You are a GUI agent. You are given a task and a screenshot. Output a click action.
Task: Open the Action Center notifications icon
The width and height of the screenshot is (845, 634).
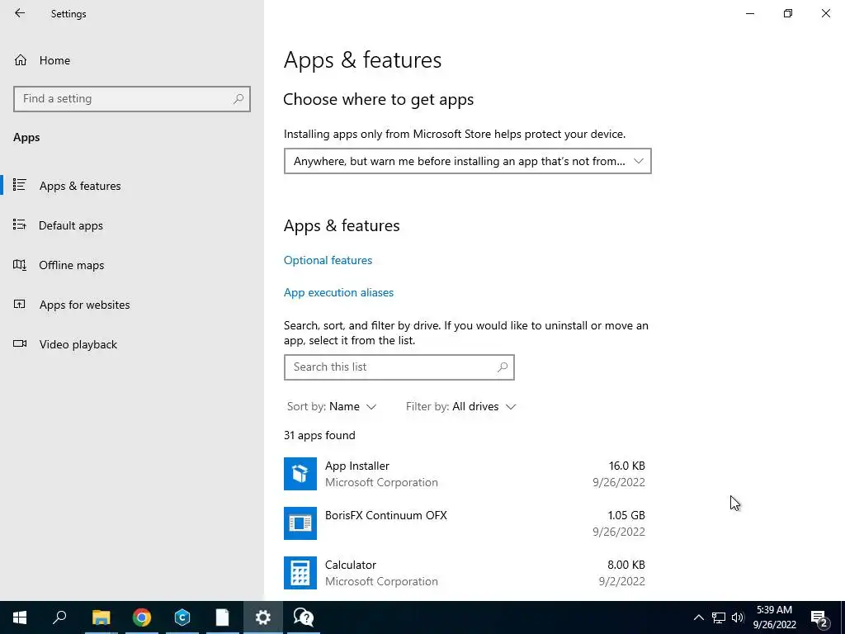click(819, 617)
